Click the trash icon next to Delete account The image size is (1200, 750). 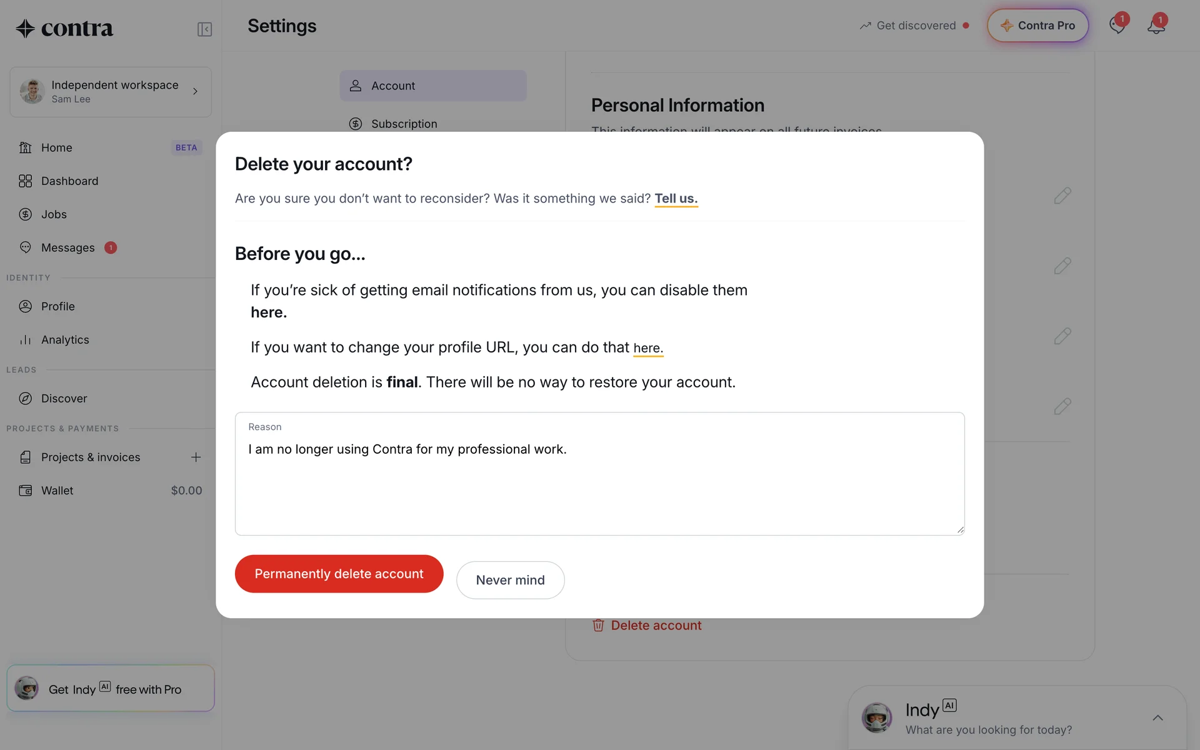[x=598, y=626]
